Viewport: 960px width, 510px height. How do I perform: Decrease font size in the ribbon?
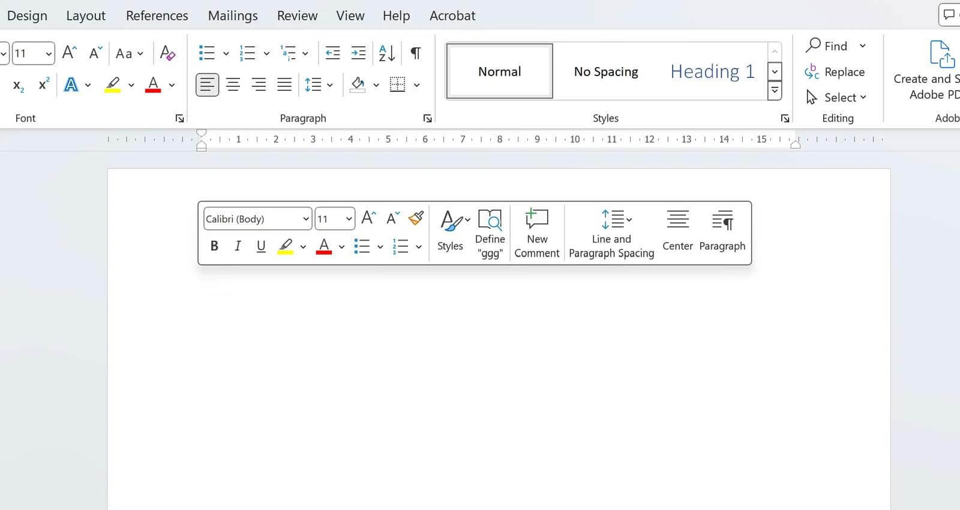pyautogui.click(x=95, y=53)
